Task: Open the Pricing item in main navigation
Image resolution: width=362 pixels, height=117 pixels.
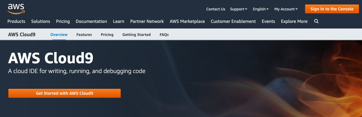Action: [63, 21]
